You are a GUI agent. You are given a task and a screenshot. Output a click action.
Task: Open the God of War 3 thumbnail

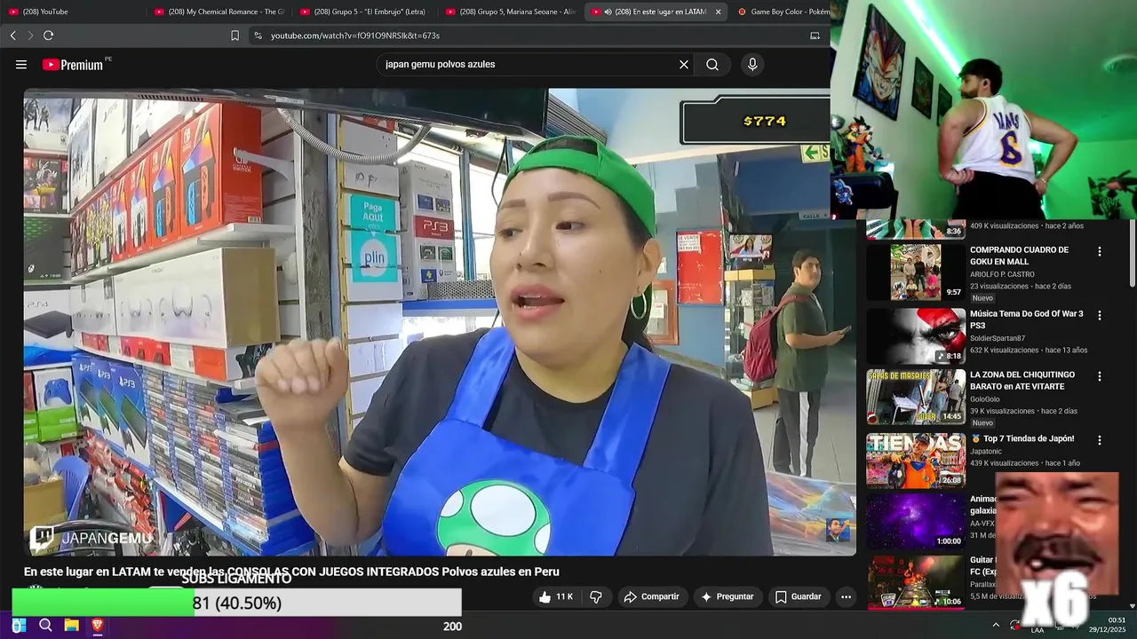(x=916, y=336)
